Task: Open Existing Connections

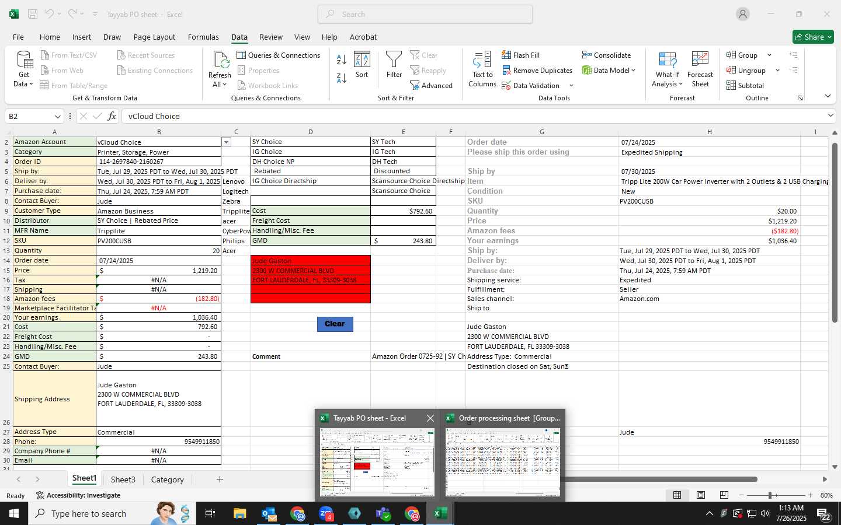Action: coord(155,71)
